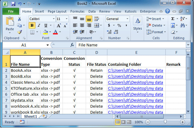Click the Insert Function fx button
Viewport: 194px width, 128px height.
click(x=72, y=45)
